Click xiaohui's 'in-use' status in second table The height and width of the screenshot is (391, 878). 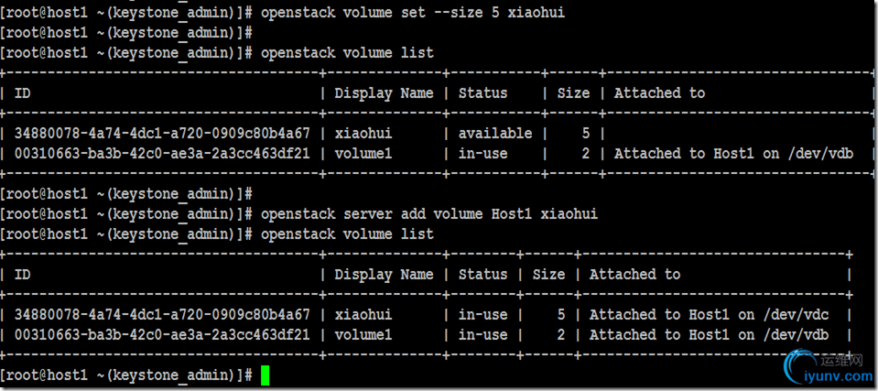tap(482, 315)
